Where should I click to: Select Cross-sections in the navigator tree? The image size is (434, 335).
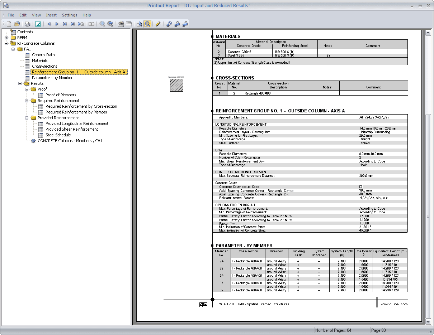(44, 66)
